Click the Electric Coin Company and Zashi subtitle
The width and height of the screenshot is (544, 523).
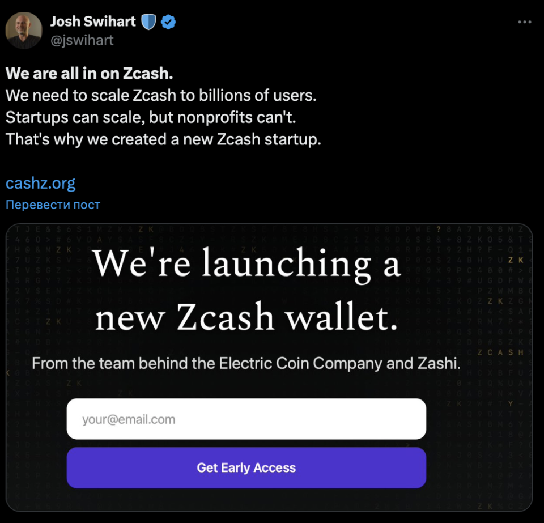point(246,363)
